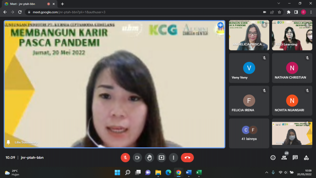Click the pinned Lilis Susilawaty main video

(114, 84)
